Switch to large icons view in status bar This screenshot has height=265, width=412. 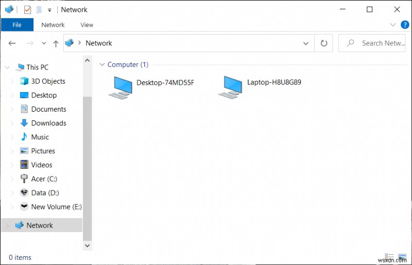(402, 257)
